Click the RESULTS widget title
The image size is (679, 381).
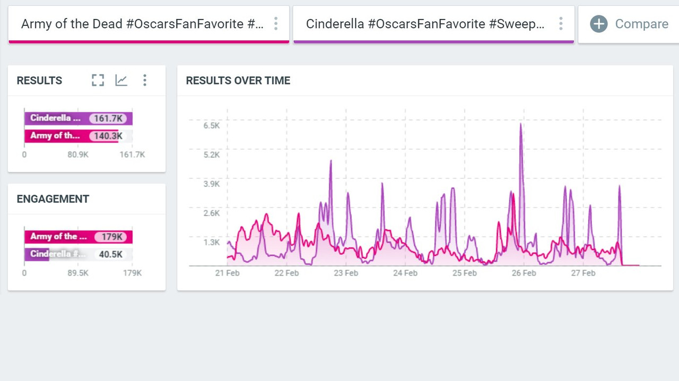point(39,80)
